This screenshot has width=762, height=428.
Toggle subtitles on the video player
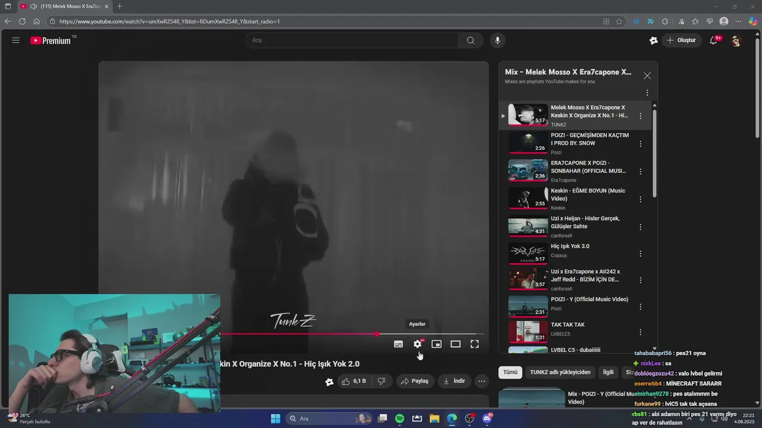pos(398,344)
